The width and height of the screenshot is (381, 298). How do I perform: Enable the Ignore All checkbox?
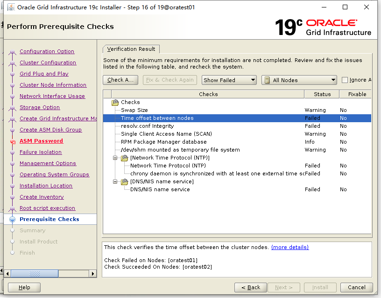click(x=346, y=80)
